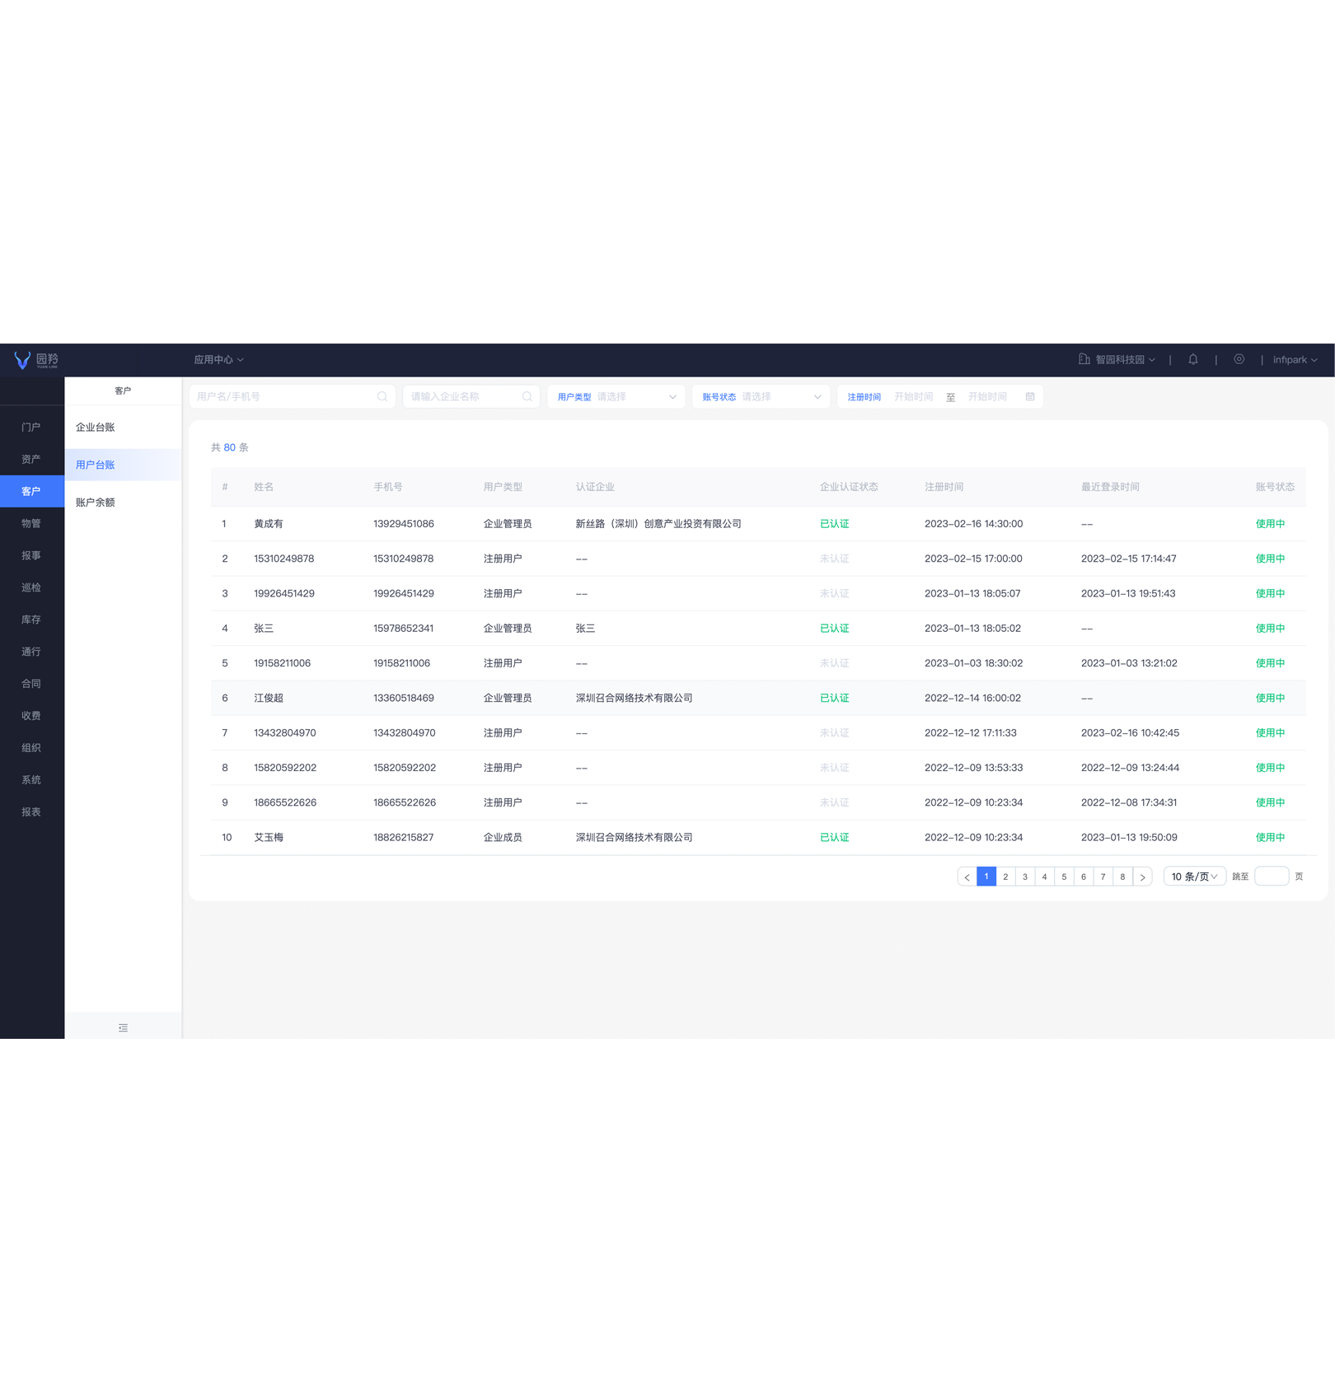Screen dimensions: 1335x1384
Task: Focus the 请输入企业名称 search field
Action: [x=471, y=396]
